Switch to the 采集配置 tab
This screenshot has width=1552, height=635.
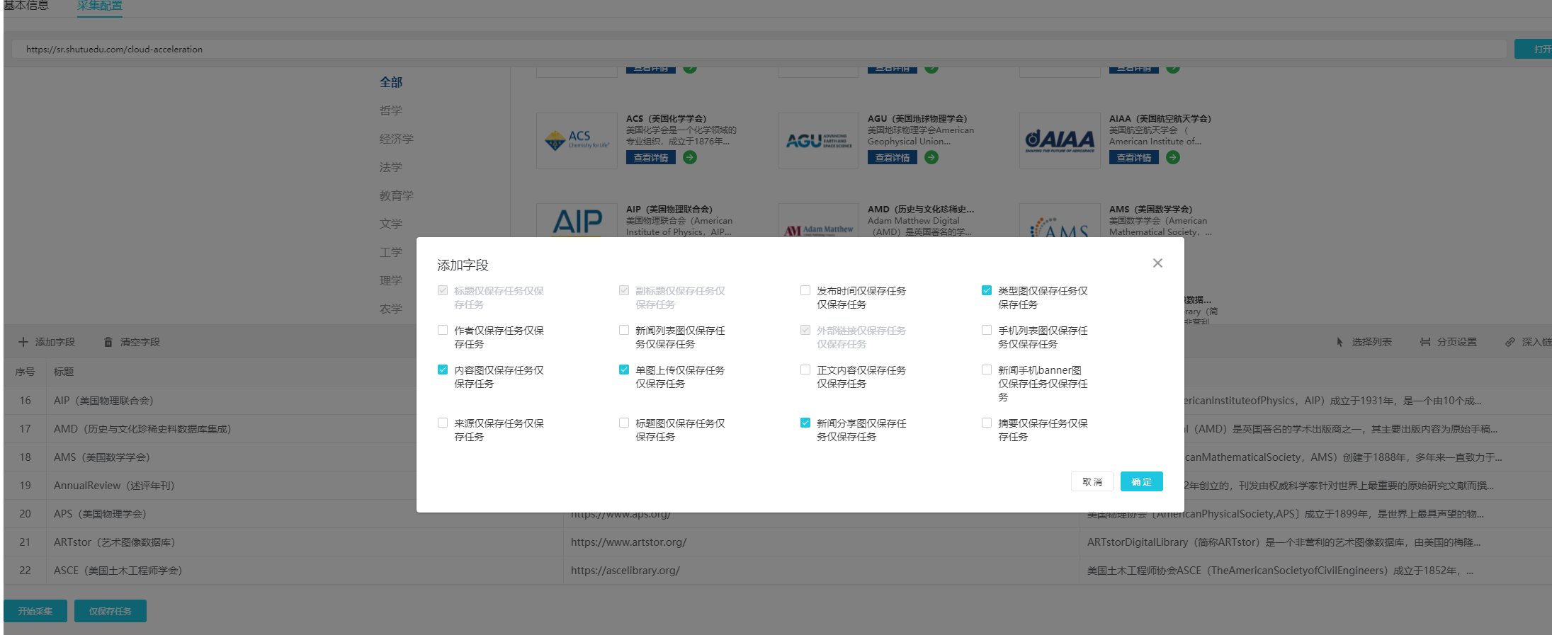pyautogui.click(x=100, y=6)
